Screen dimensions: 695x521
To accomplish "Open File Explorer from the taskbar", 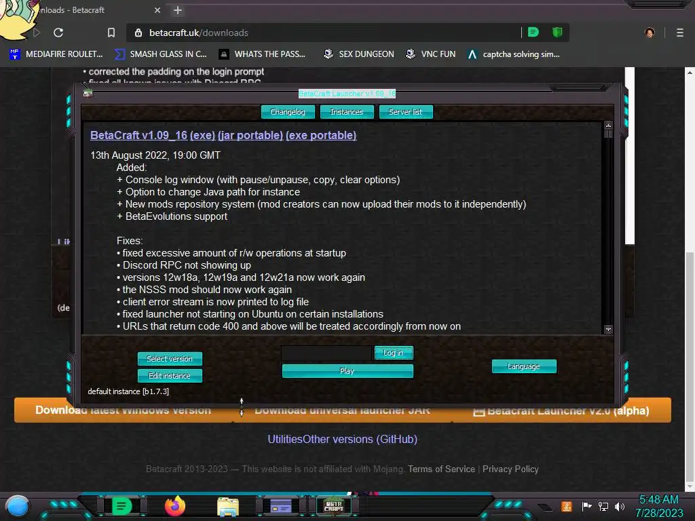I will pos(228,506).
